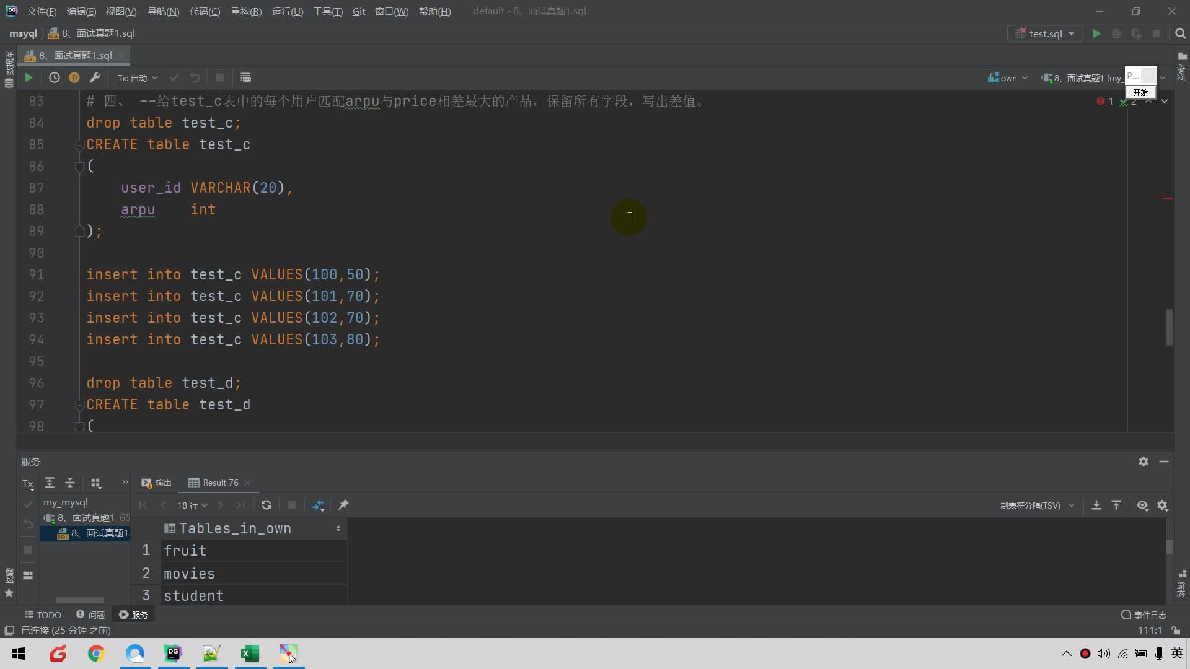
Task: Open Excel from the taskbar
Action: tap(250, 654)
